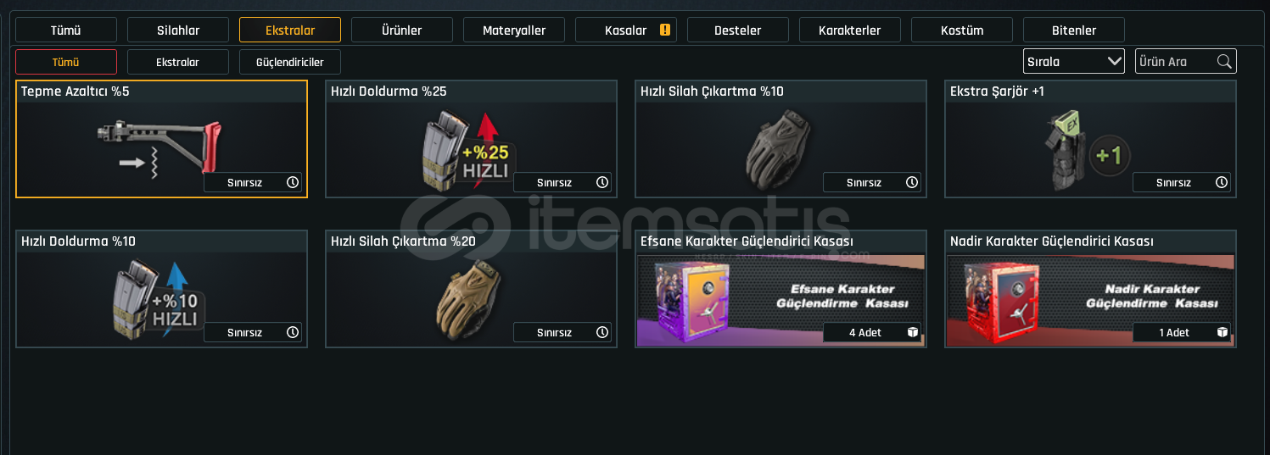Select the tan glove Hızlı Silah Çıkartma %20
The width and height of the screenshot is (1270, 455).
[x=468, y=300]
